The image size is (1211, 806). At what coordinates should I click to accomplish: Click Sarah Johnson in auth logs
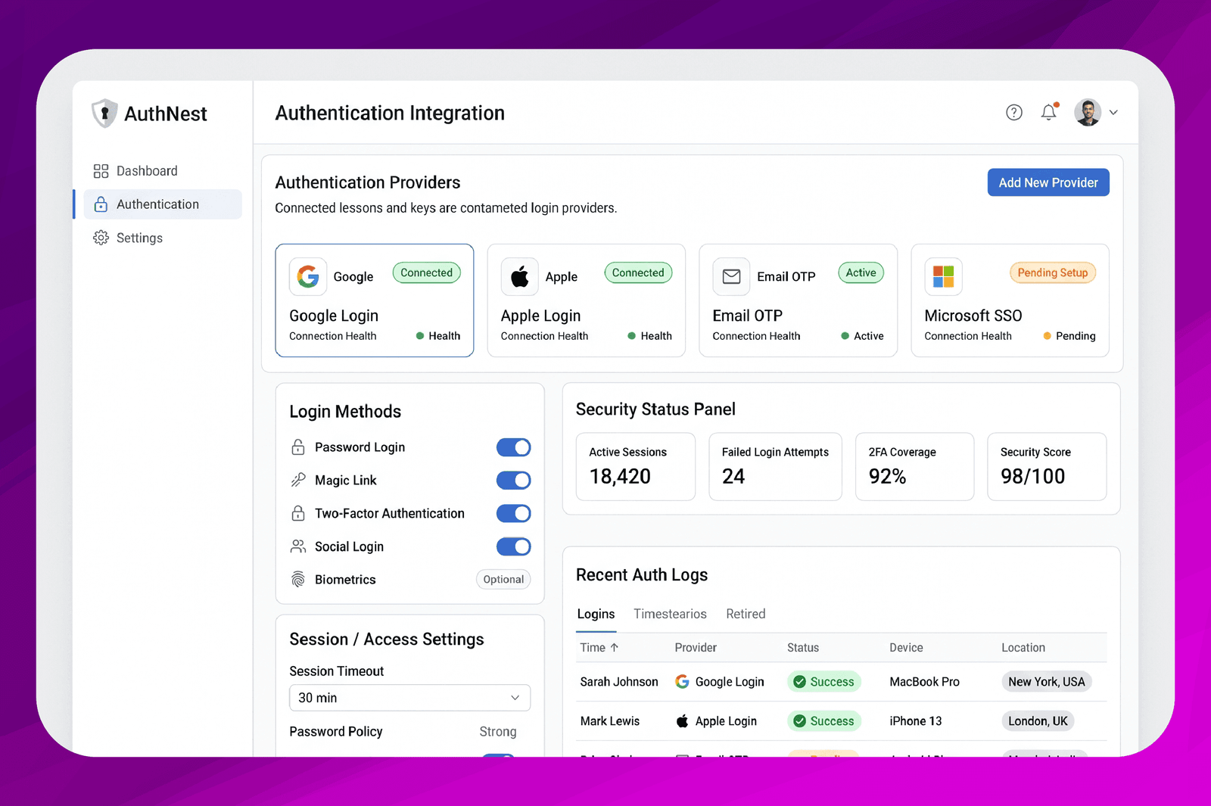[619, 682]
